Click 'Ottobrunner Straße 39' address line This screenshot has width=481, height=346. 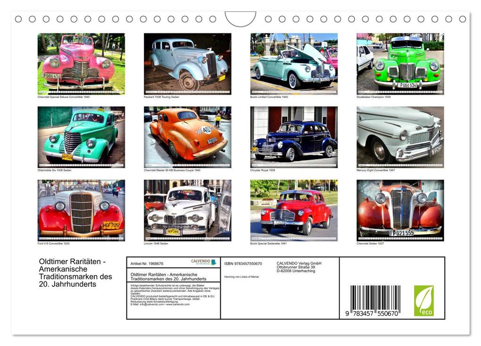296,267
